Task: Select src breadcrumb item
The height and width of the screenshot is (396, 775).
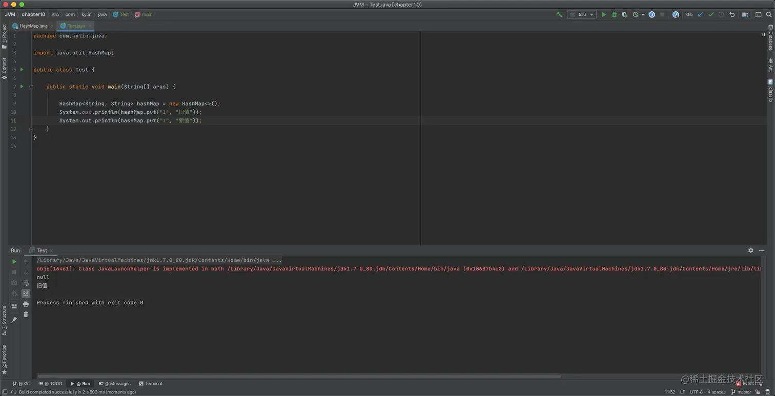Action: click(x=55, y=14)
